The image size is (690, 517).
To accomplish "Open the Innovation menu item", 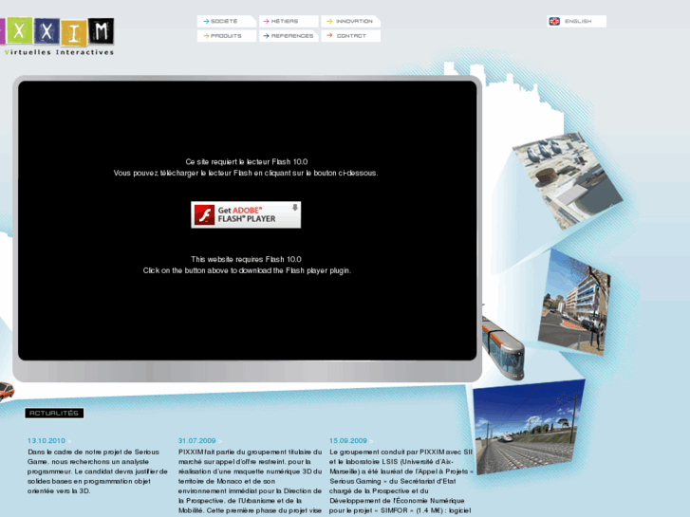I will [351, 21].
